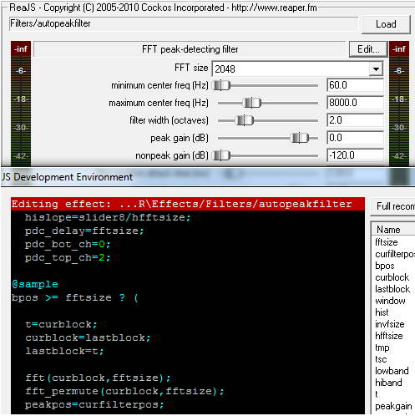Click the Full recompile button

393,206
